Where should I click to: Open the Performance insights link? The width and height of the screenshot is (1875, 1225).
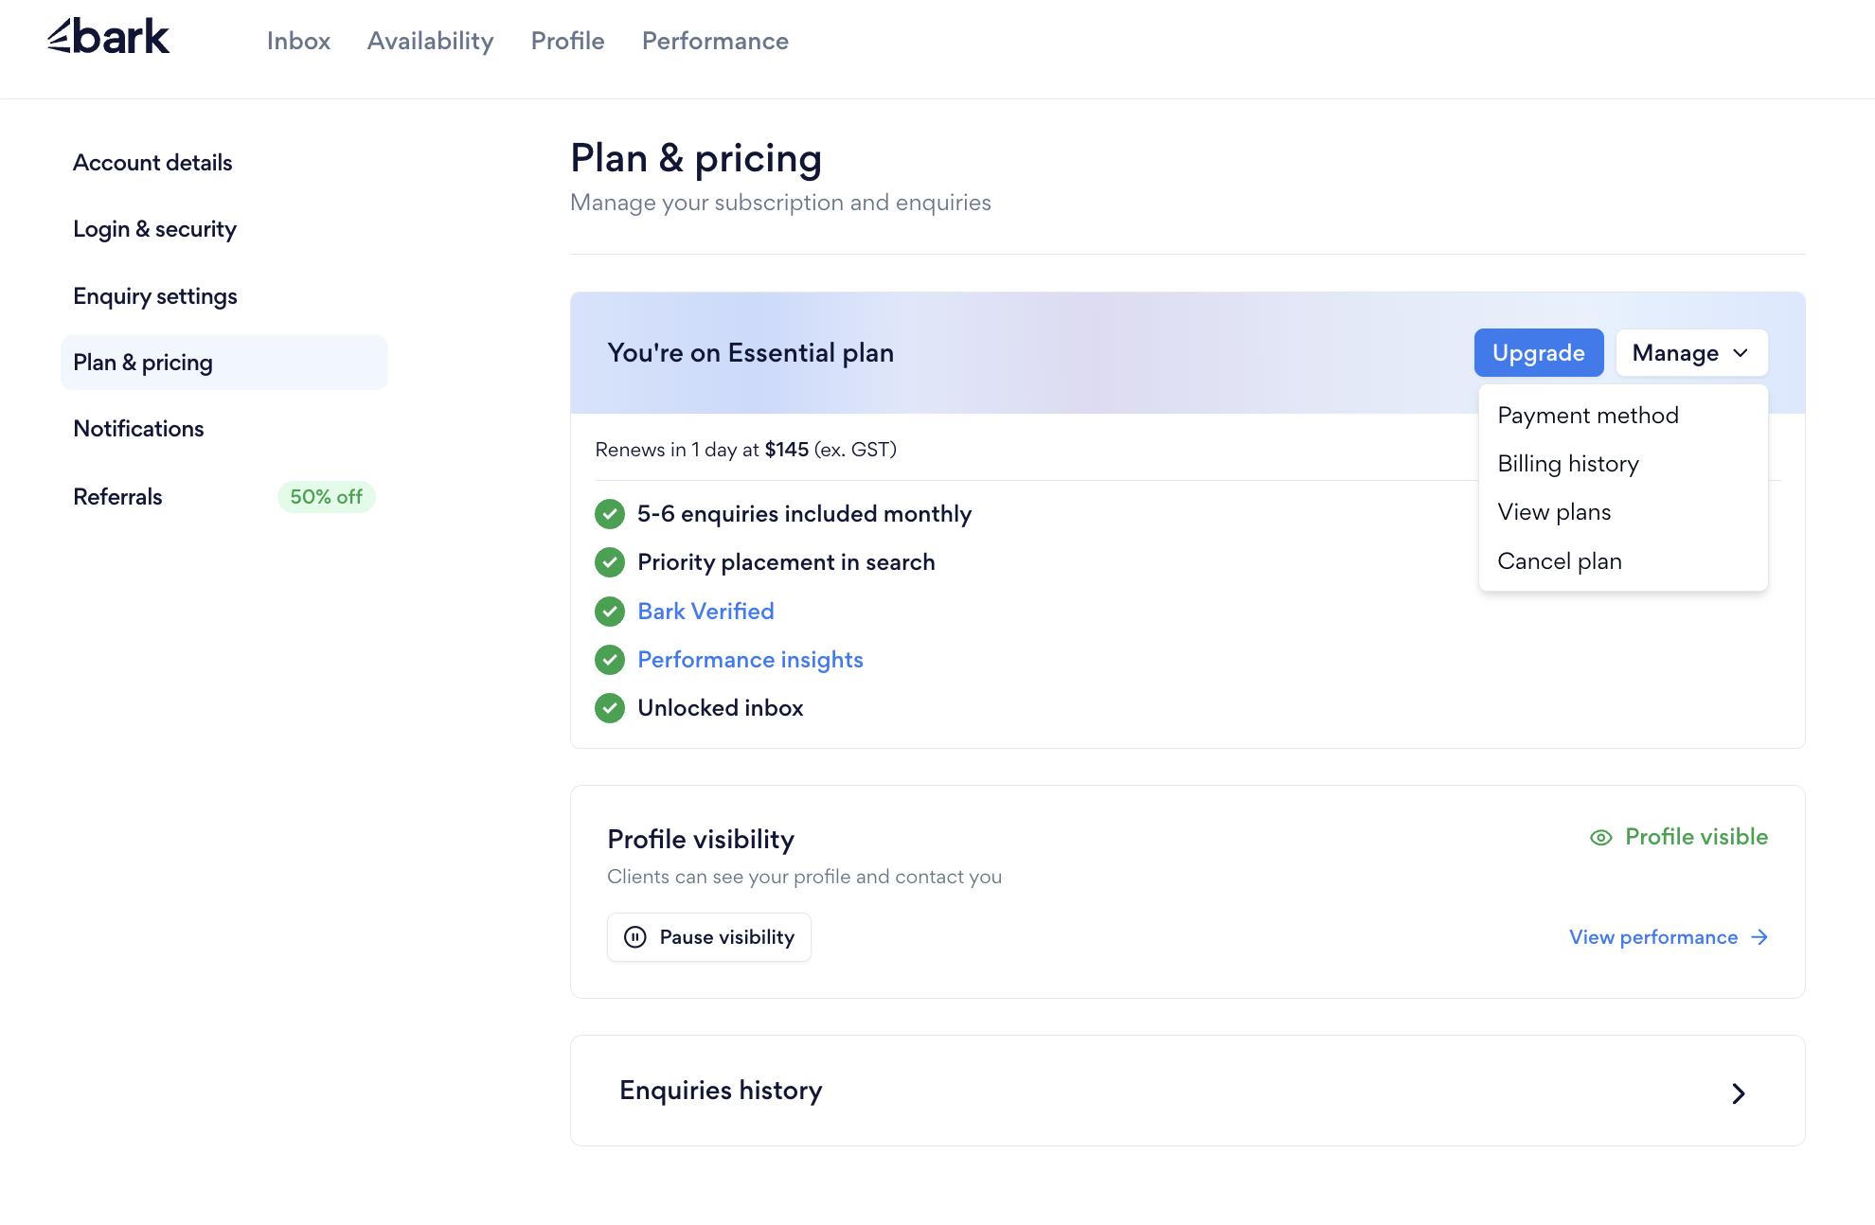tap(750, 660)
